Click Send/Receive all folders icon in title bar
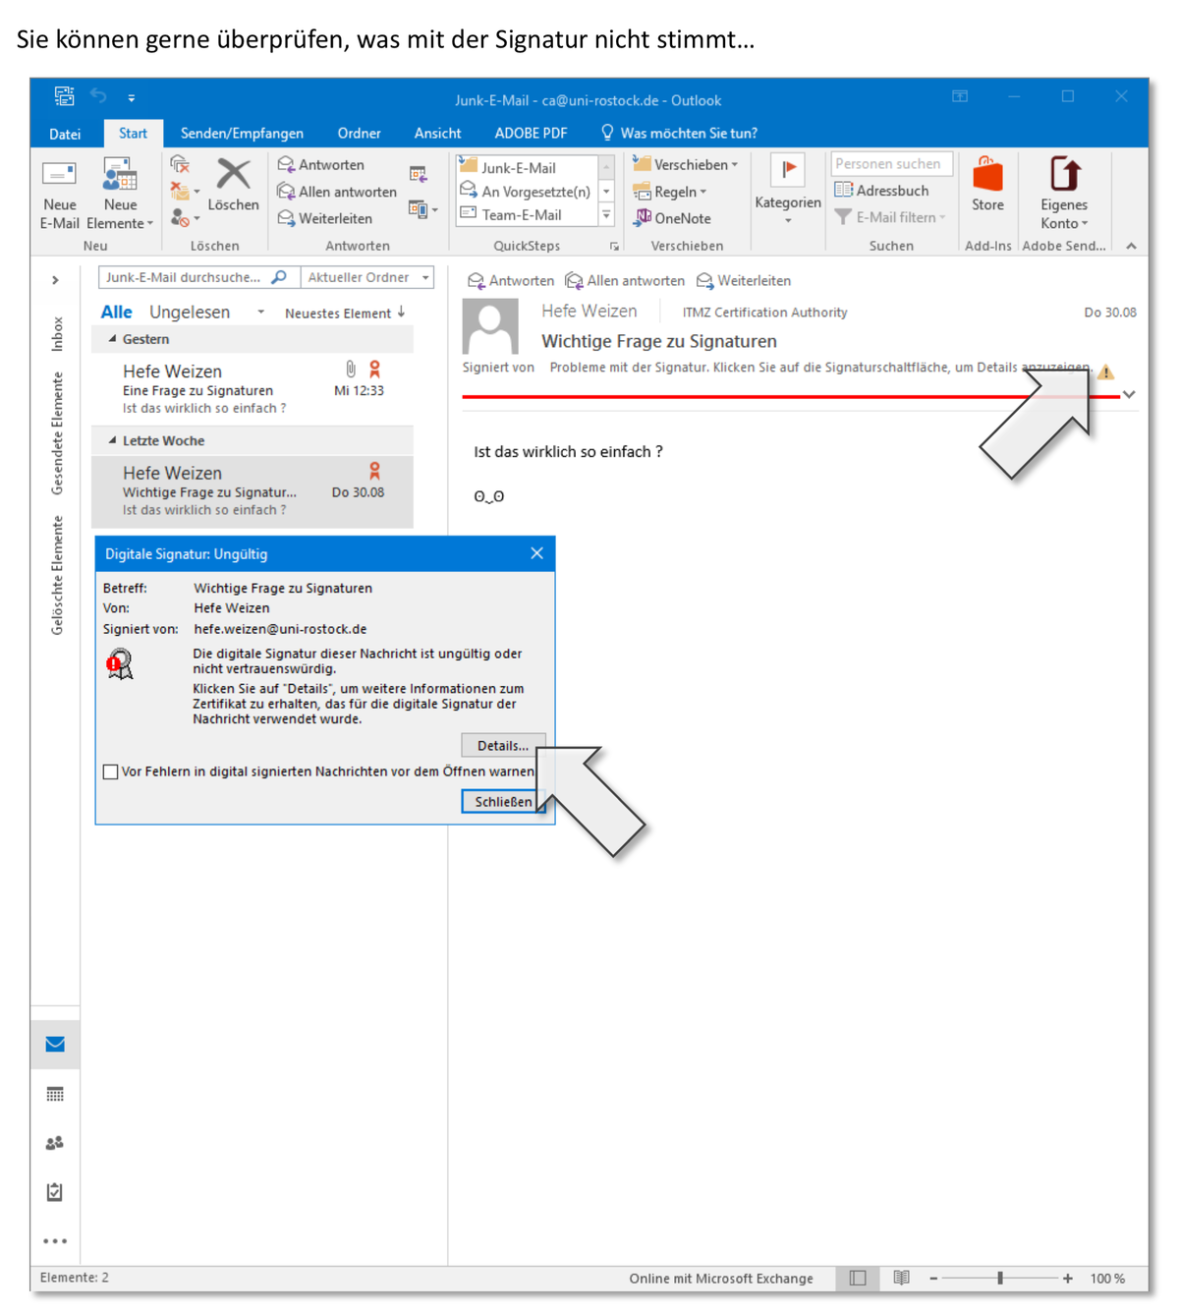This screenshot has height=1312, width=1179. point(64,96)
